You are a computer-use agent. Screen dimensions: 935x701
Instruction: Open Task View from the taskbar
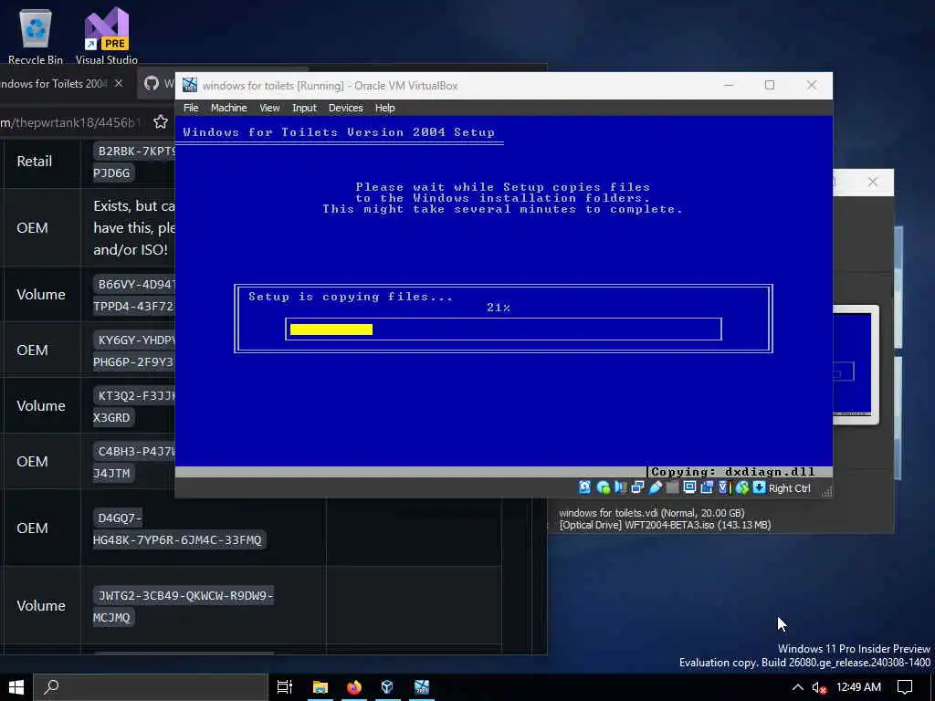tap(285, 687)
